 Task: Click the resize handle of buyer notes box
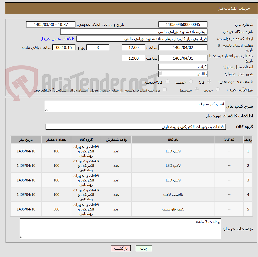click(21, 237)
